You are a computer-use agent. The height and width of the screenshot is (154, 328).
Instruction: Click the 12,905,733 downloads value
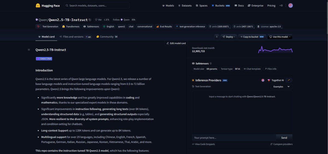[x=198, y=51]
